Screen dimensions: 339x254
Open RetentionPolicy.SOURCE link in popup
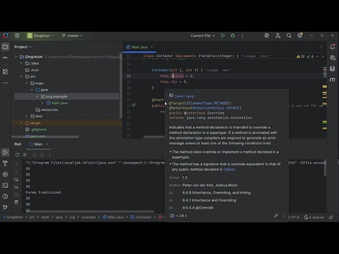[216, 108]
